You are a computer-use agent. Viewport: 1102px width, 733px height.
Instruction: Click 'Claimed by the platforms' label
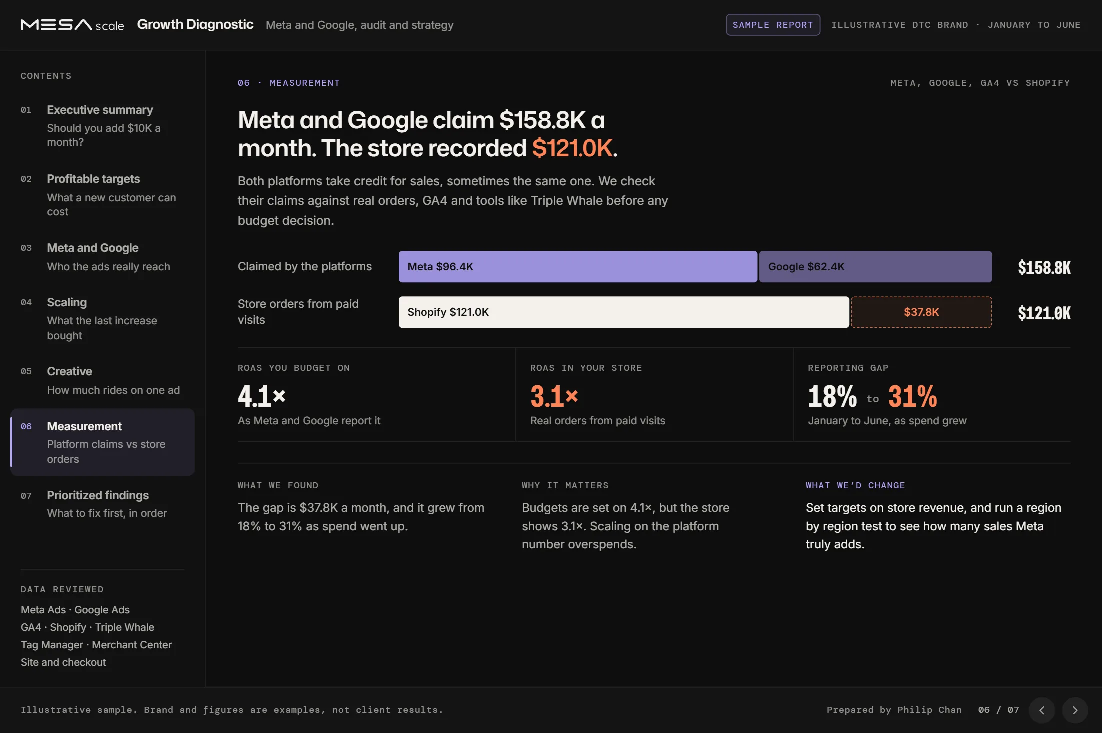click(x=305, y=266)
